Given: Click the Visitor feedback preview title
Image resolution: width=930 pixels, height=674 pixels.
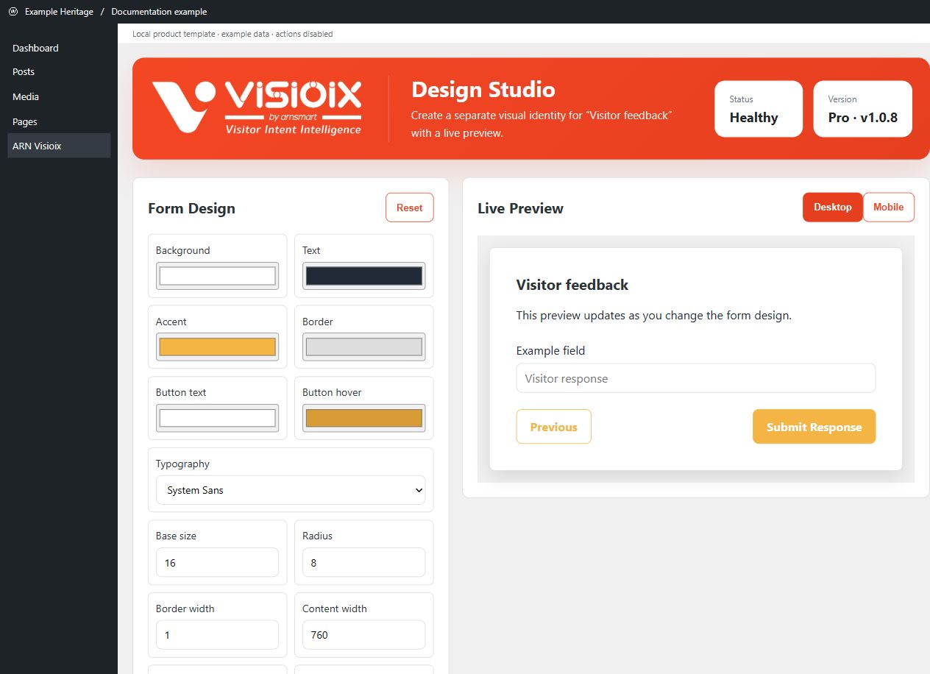Looking at the screenshot, I should click(572, 285).
